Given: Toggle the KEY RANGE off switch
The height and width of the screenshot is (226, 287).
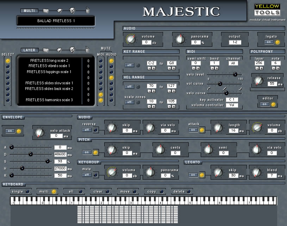Looking at the screenshot, I should click(x=129, y=65).
